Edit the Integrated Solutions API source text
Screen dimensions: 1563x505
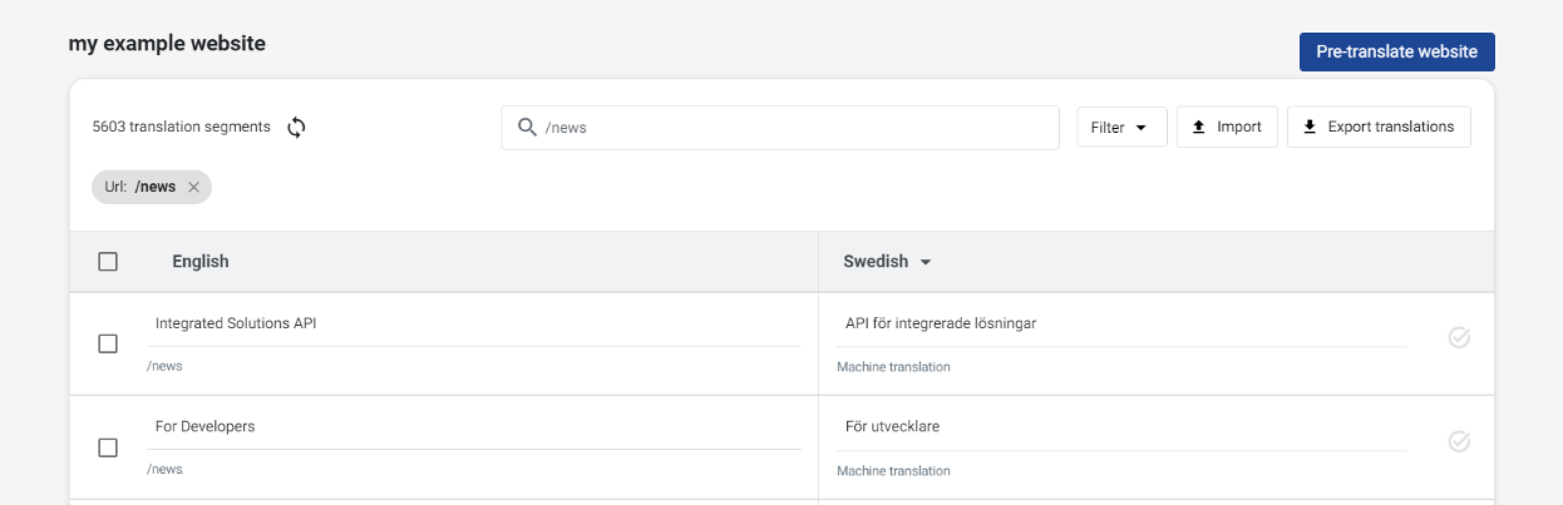click(x=474, y=324)
